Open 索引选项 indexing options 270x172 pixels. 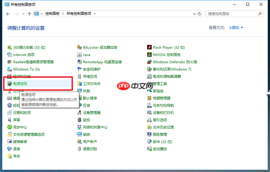pos(157,120)
